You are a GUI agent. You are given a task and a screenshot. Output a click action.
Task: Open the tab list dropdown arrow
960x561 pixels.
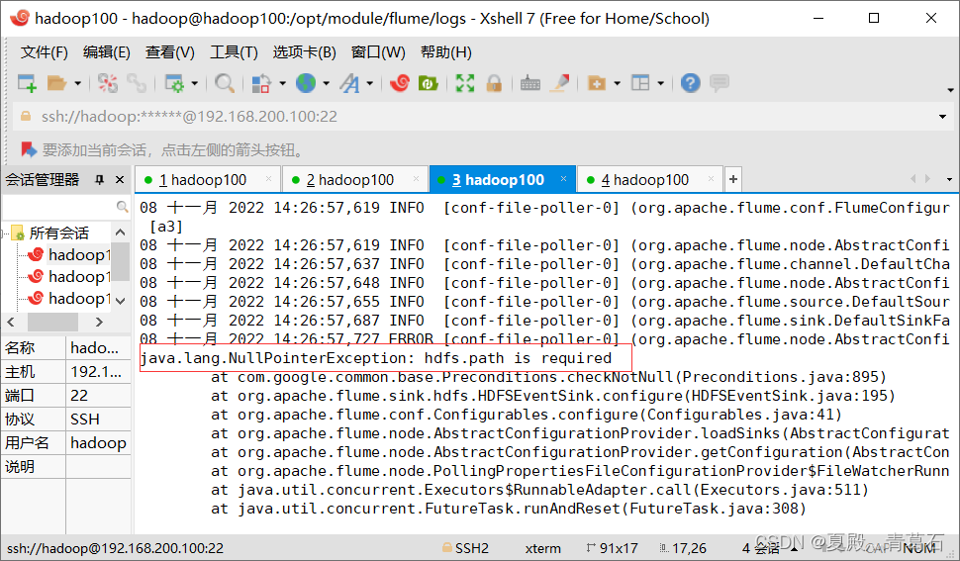tap(949, 179)
